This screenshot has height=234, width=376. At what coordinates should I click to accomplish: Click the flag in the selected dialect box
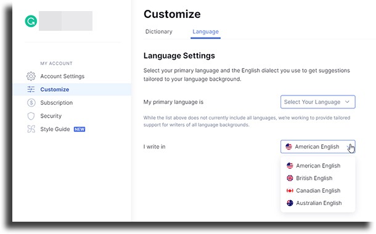coord(288,147)
